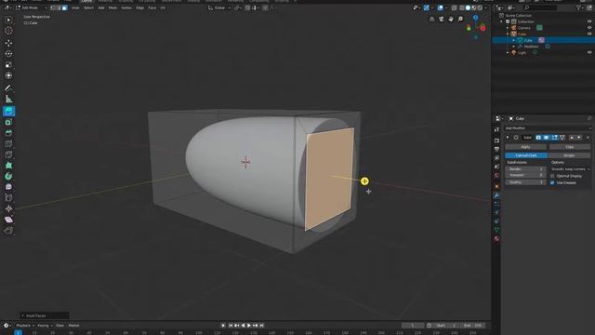The width and height of the screenshot is (595, 335).
Task: Select the Poly Build tool
Action: point(8,166)
